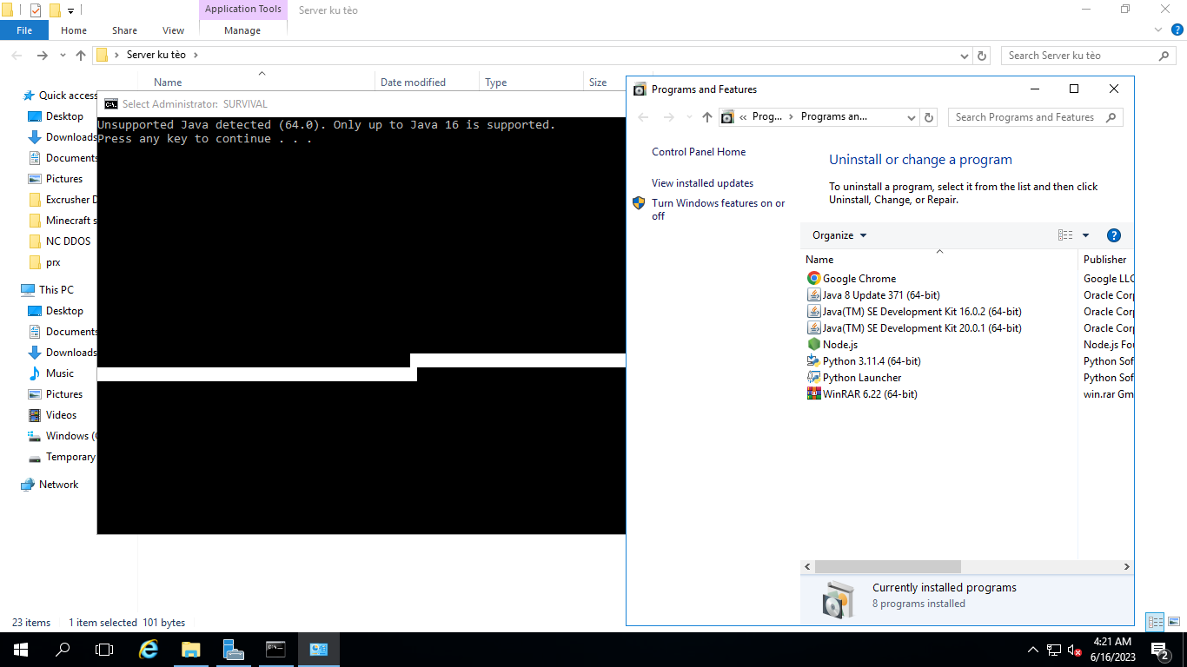Click the taskbar search magnifier icon
Screen dimensions: 1187x667
tap(63, 649)
